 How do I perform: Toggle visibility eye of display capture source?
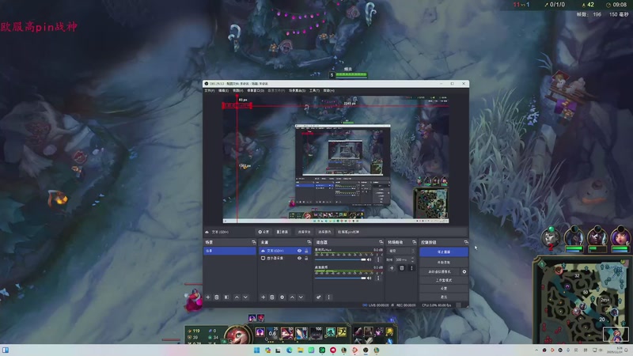(x=299, y=259)
